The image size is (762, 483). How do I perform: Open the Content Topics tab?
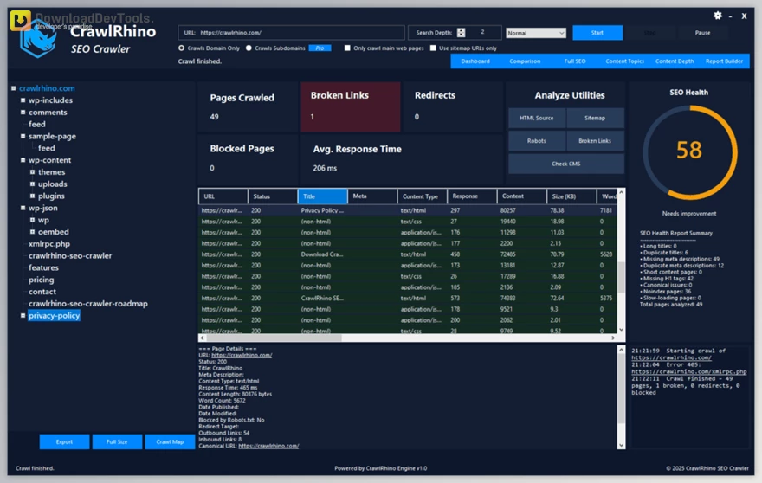tap(624, 61)
